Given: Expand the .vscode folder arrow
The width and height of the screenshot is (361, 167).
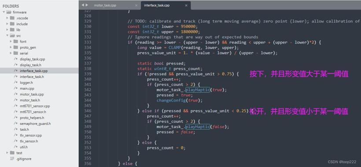Looking at the screenshot, I should 7,18.
